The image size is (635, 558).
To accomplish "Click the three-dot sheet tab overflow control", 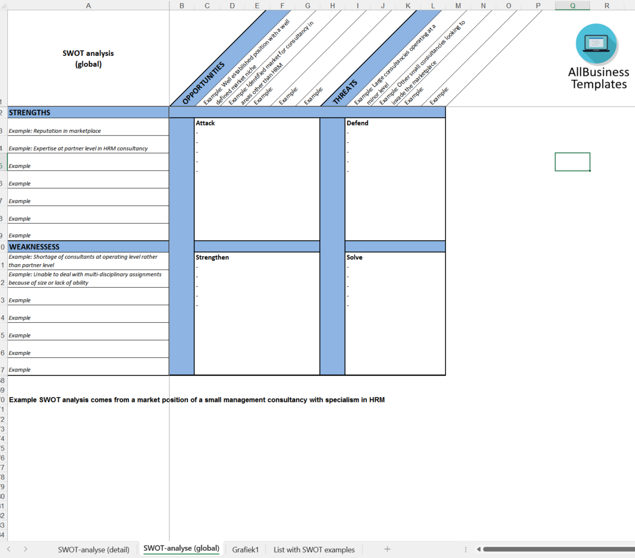I will (x=465, y=549).
